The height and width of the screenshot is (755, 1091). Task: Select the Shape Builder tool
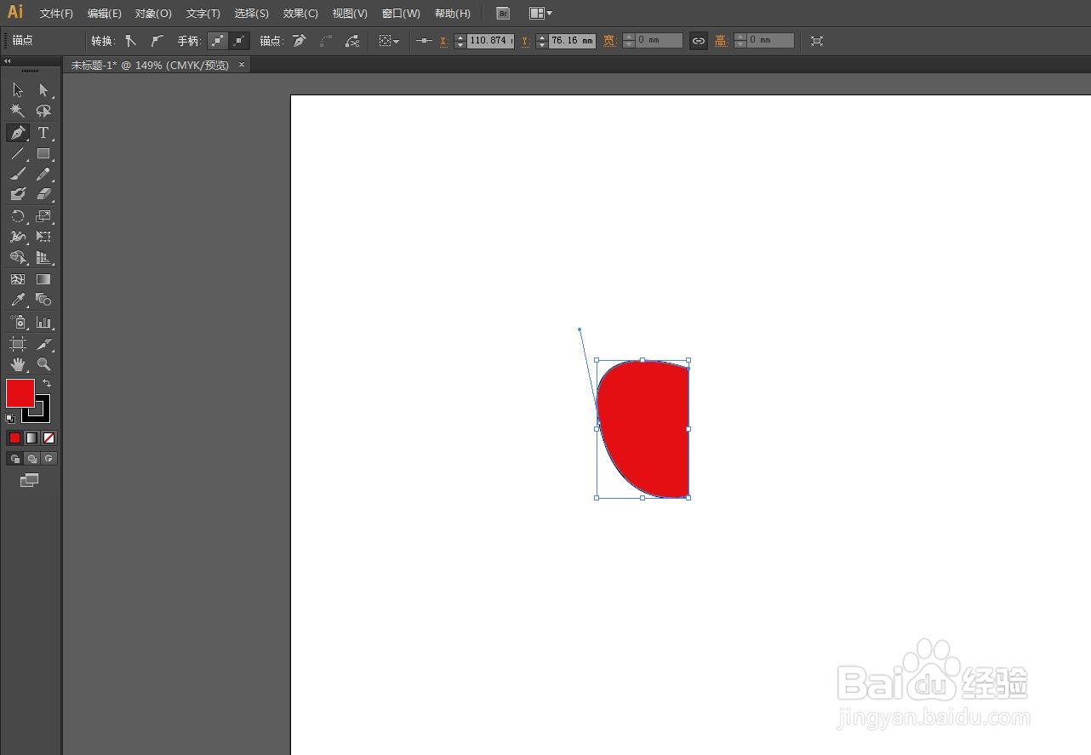pos(18,257)
